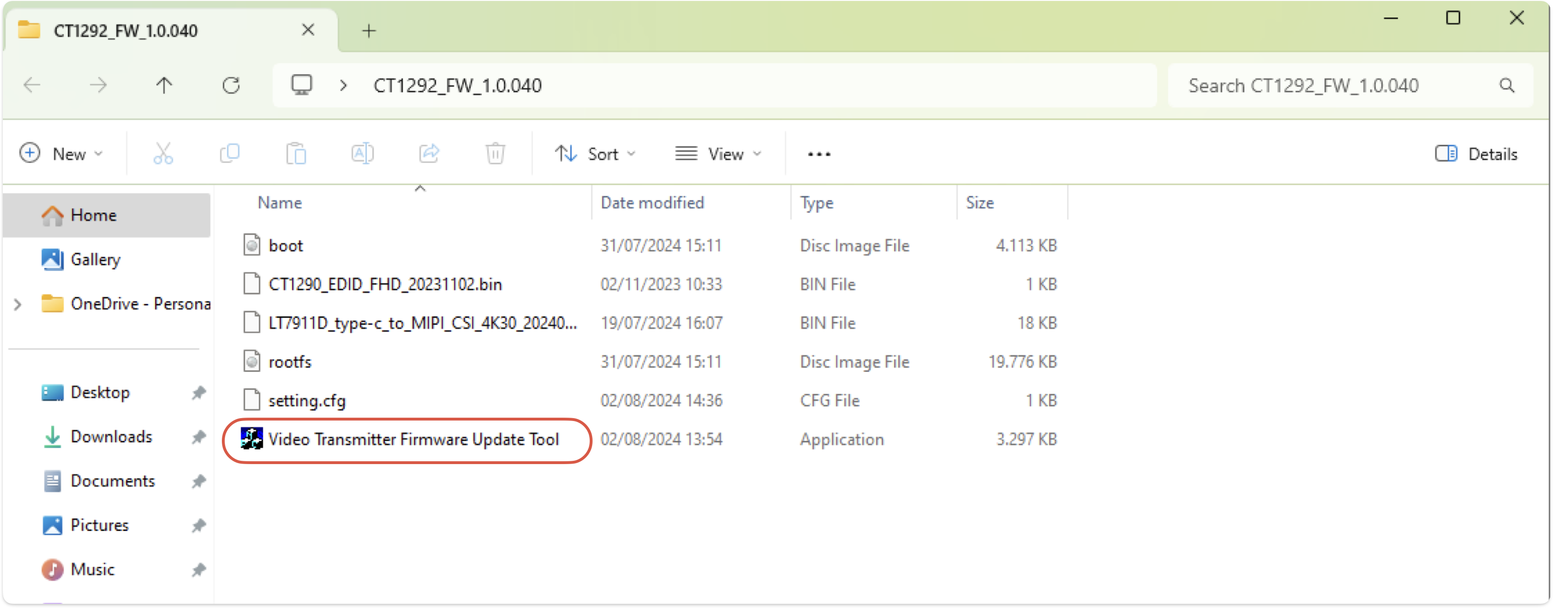The width and height of the screenshot is (1553, 609).
Task: Sort files by Date modified column
Action: (652, 202)
